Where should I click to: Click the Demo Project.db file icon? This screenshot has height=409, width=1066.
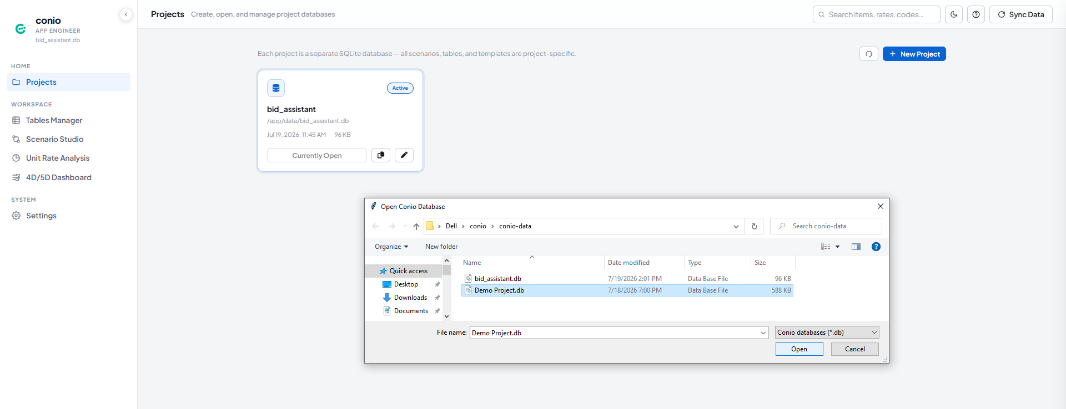tap(468, 290)
